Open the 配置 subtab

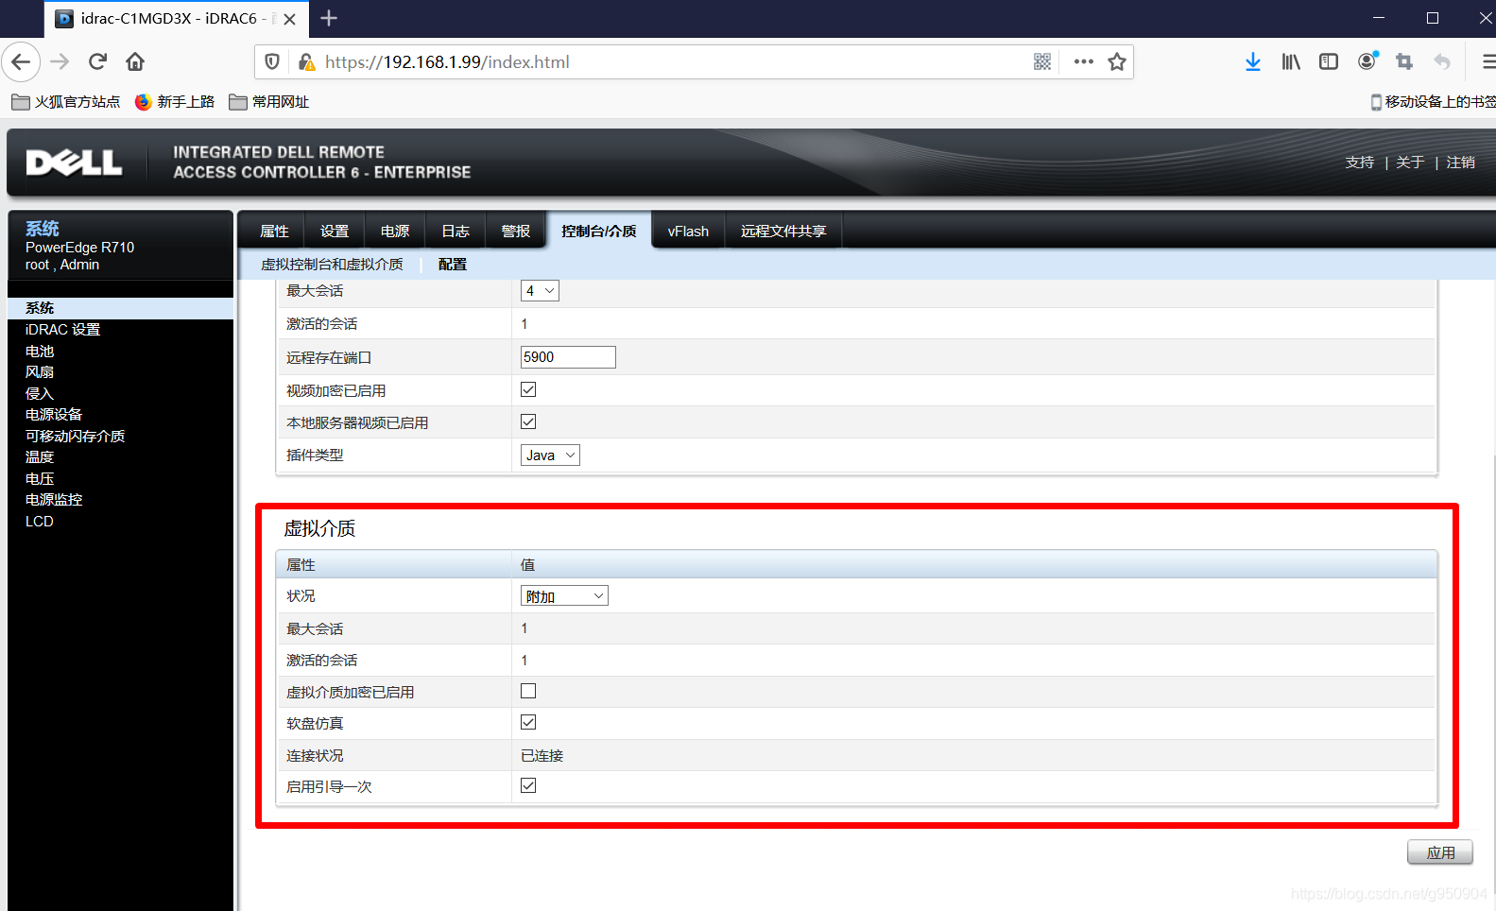[x=453, y=265]
